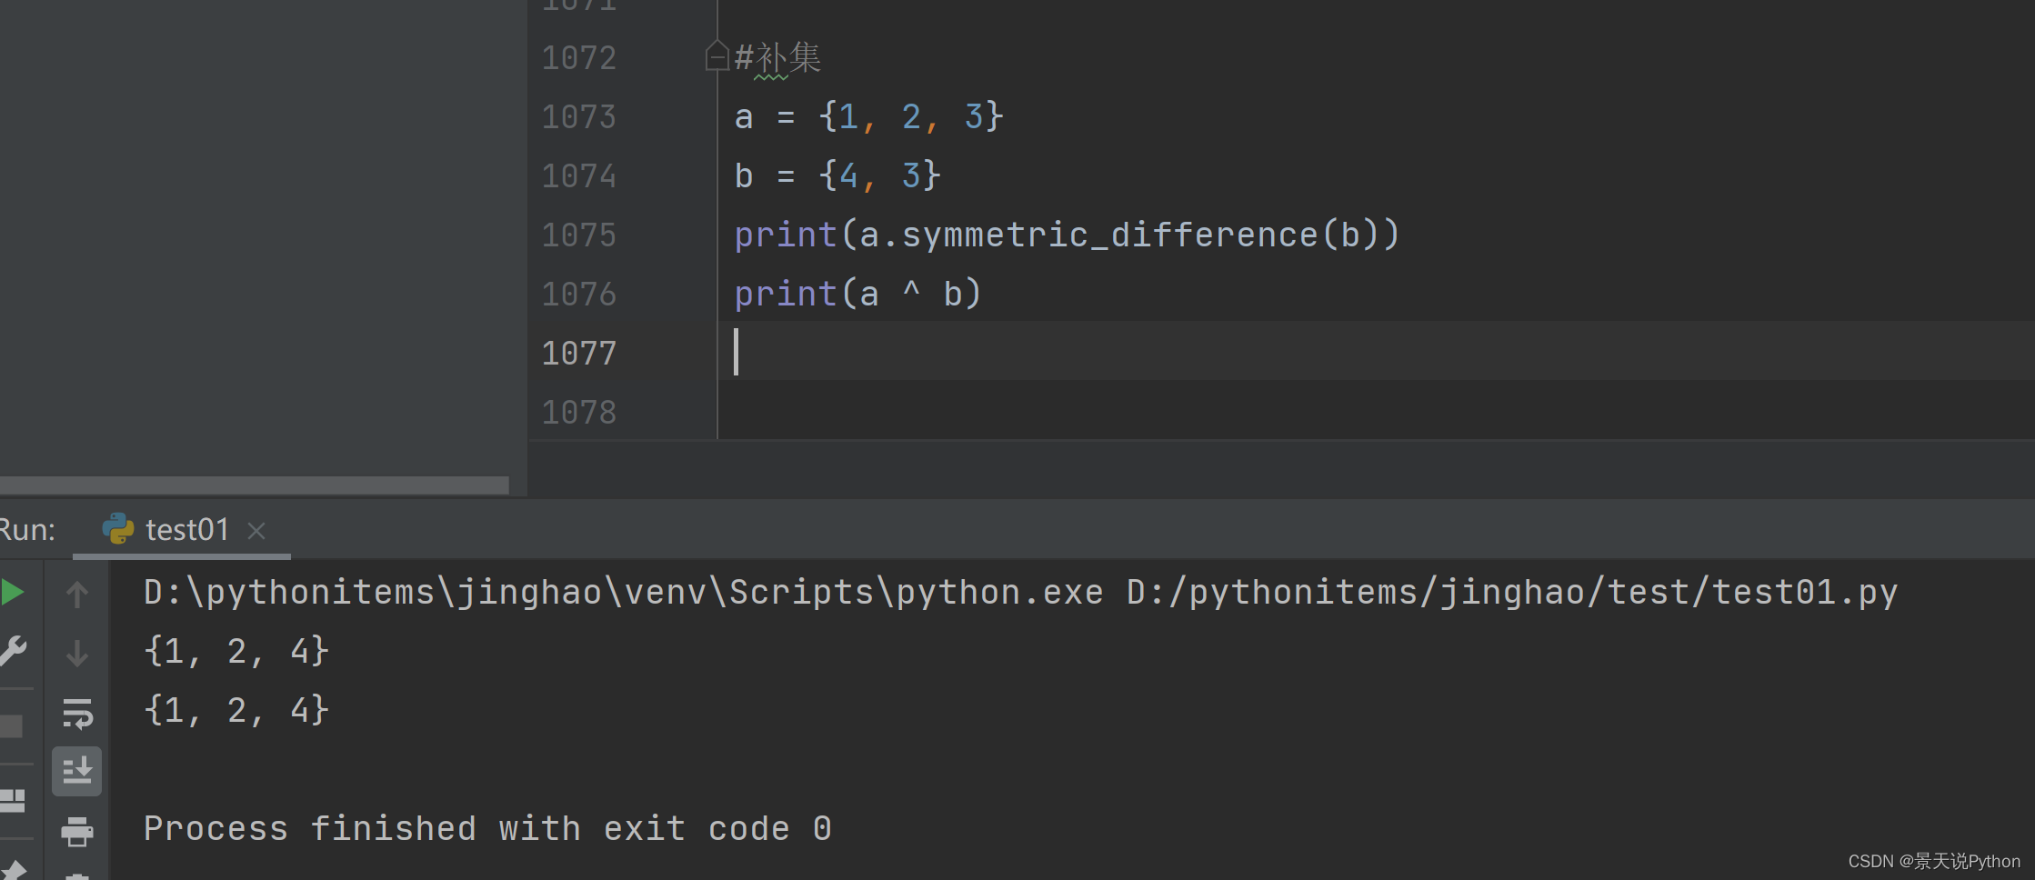
Task: Print the console output
Action: [77, 831]
